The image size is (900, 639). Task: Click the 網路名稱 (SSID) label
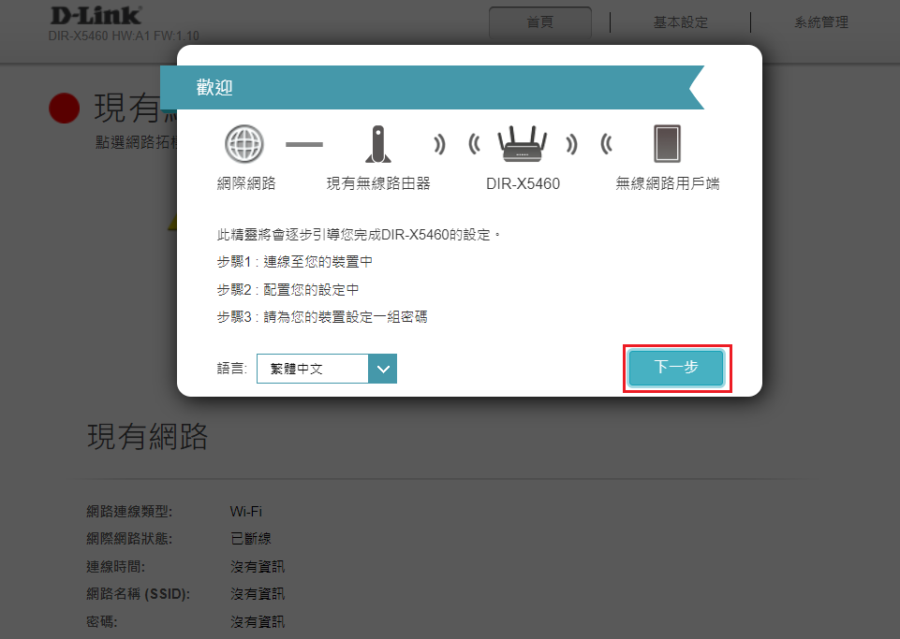pyautogui.click(x=138, y=594)
